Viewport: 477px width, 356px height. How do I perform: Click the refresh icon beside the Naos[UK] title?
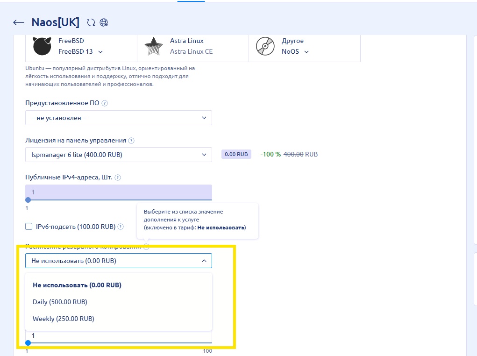[91, 22]
